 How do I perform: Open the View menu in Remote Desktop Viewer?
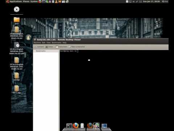coord(49,43)
